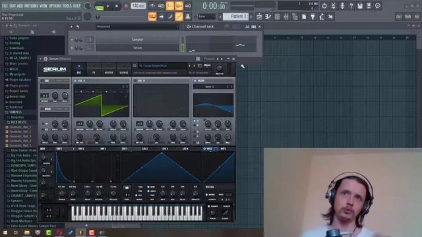Toggle the Serum SUB oscillator on
The height and width of the screenshot is (237, 422).
click(x=42, y=80)
